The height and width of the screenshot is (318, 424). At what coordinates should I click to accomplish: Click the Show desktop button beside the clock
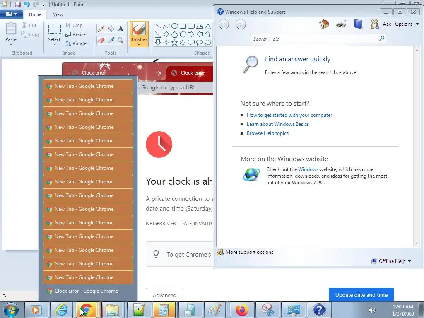(x=421, y=310)
